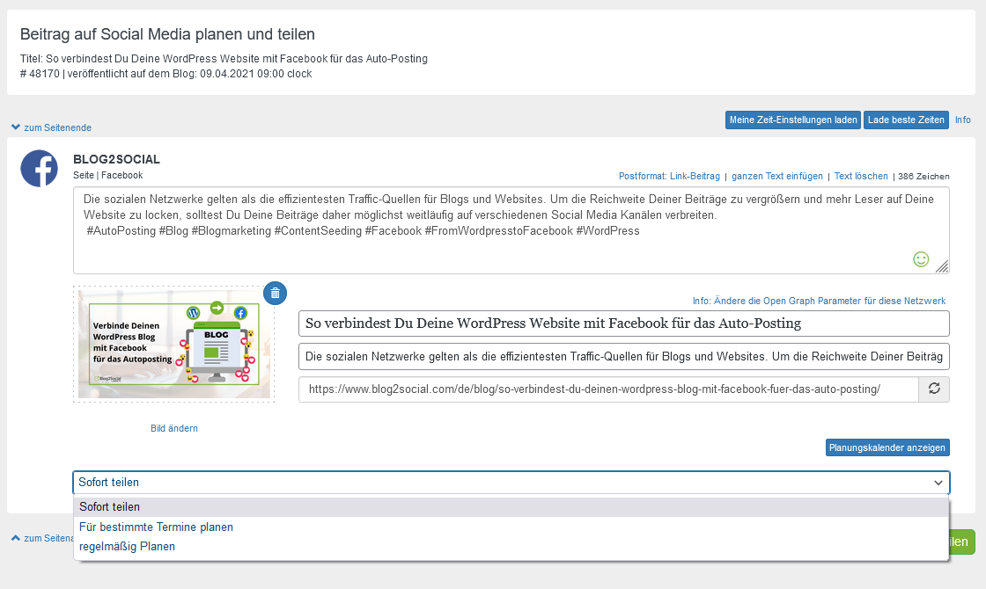Open Open Graph parameter info link
This screenshot has height=589, width=986.
[x=819, y=301]
